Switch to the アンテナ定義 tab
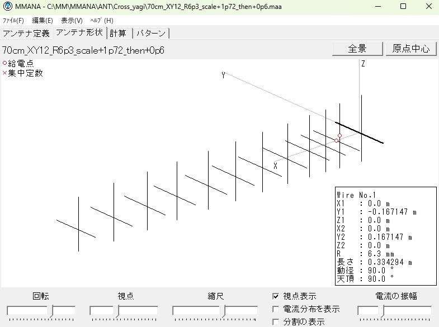 point(26,33)
